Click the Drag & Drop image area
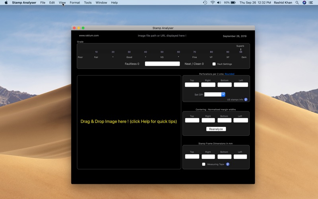 (129, 122)
